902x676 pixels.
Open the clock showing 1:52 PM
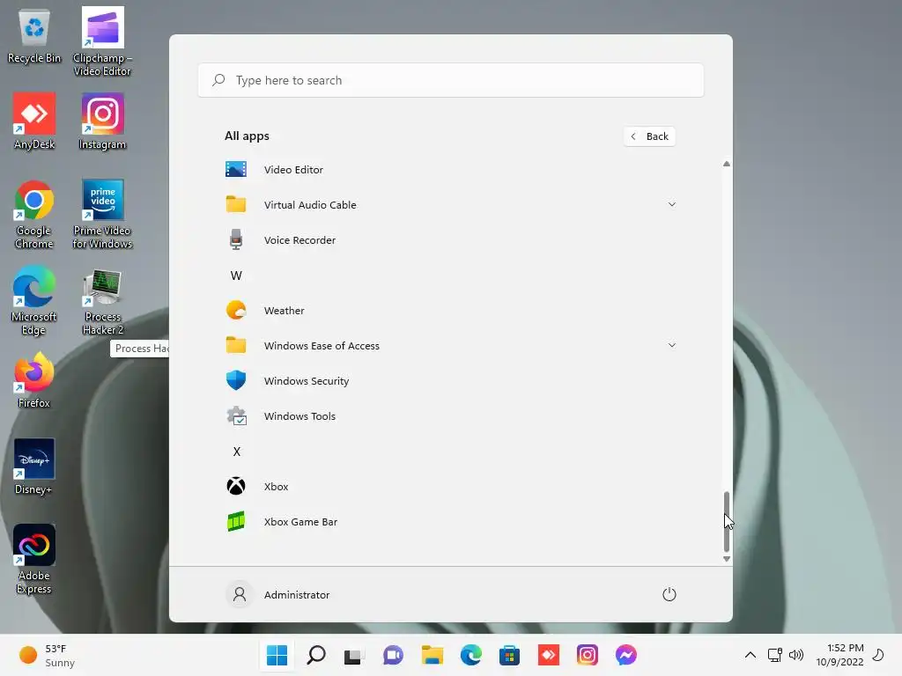[x=839, y=655]
